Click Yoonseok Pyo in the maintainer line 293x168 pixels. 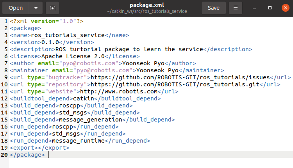click(157, 70)
